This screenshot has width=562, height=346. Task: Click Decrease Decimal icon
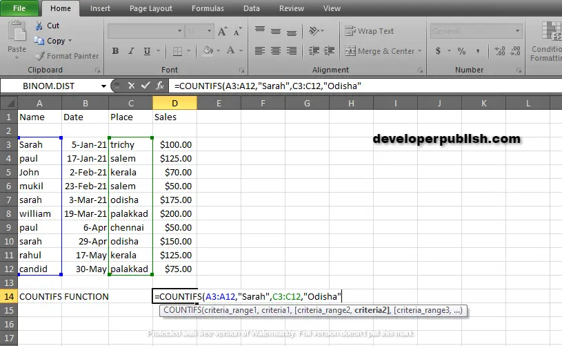point(515,51)
